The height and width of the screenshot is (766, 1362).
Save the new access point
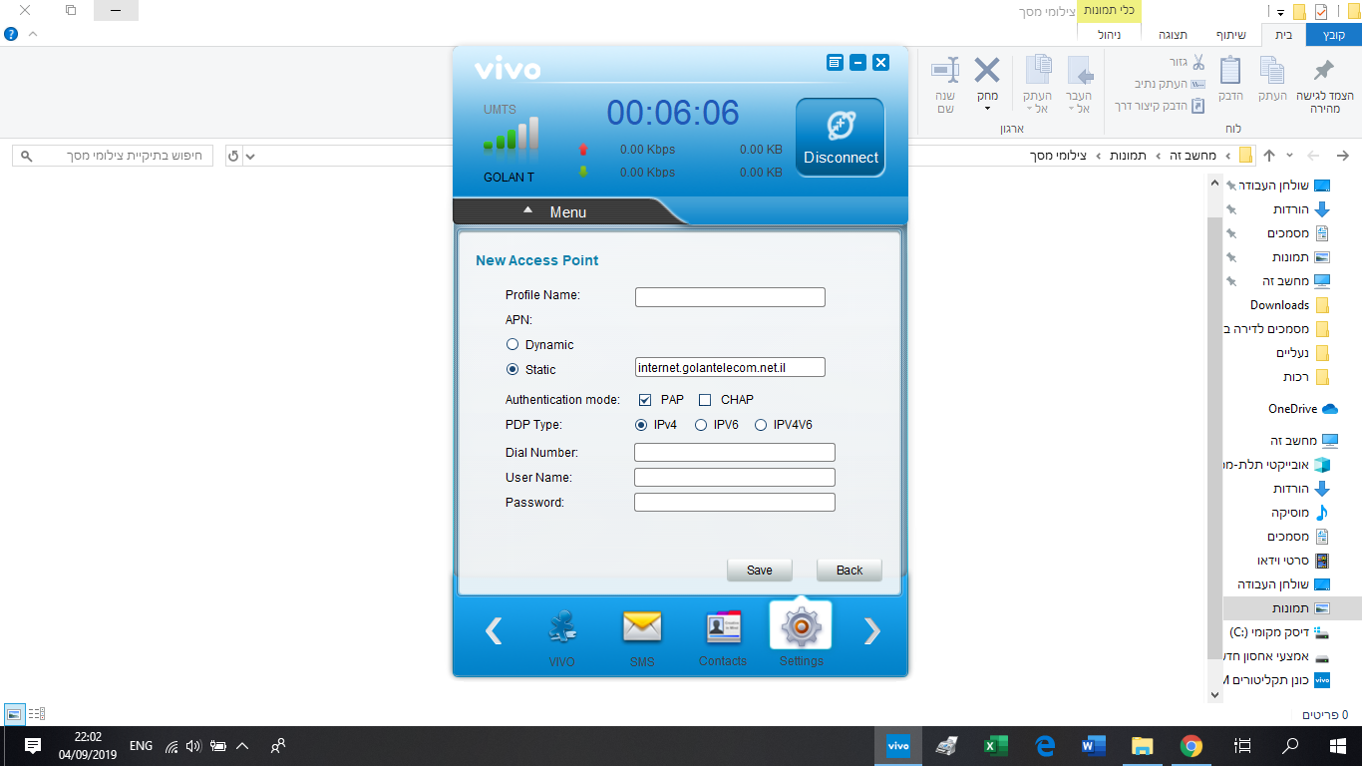point(760,570)
